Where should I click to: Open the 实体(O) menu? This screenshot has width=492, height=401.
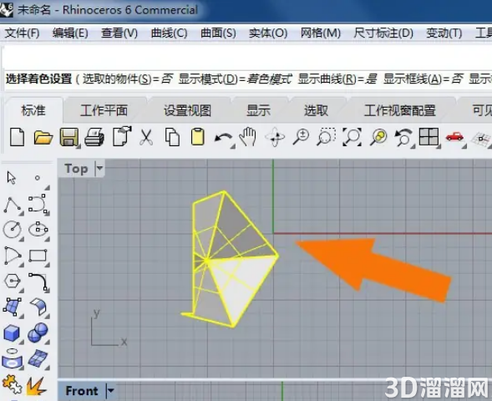click(x=268, y=33)
